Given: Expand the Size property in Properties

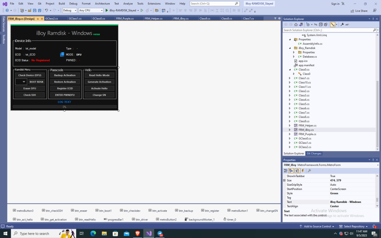Looking at the screenshot, I should click(x=284, y=180).
